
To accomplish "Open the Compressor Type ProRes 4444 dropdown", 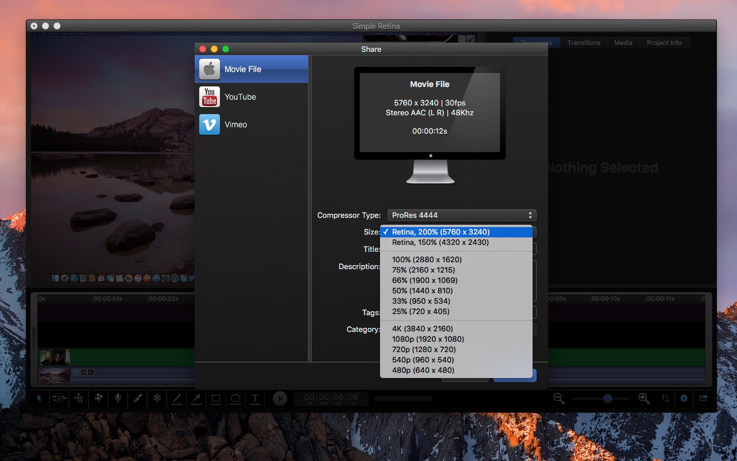I will click(462, 215).
